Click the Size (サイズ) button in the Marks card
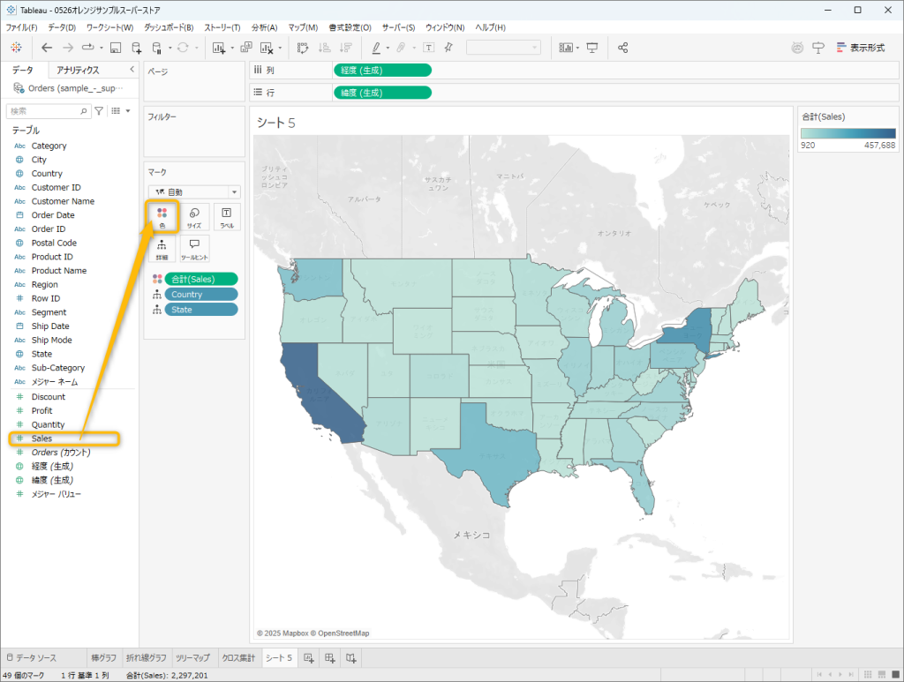The width and height of the screenshot is (904, 682). pyautogui.click(x=194, y=217)
